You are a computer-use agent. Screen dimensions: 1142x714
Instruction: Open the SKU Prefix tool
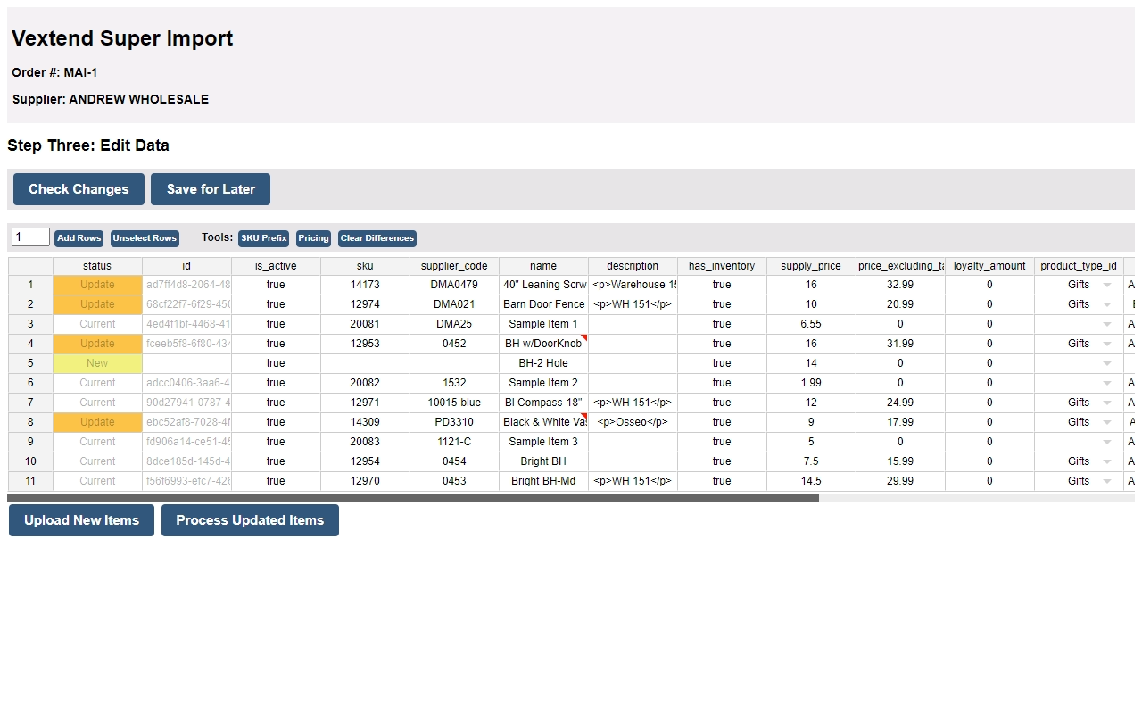pos(263,237)
